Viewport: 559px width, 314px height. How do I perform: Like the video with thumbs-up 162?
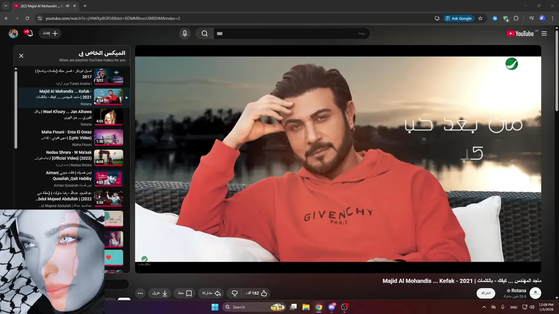(257, 294)
